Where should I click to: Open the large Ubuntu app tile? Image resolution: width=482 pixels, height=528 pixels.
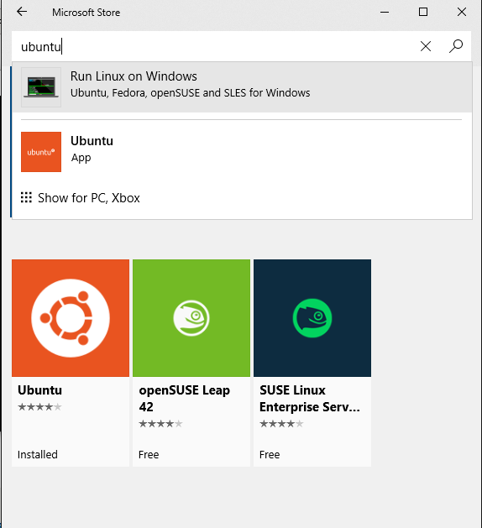[x=71, y=318]
